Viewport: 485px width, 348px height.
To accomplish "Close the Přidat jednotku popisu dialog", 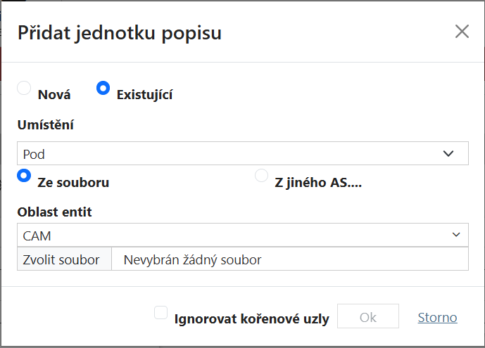I will (462, 32).
